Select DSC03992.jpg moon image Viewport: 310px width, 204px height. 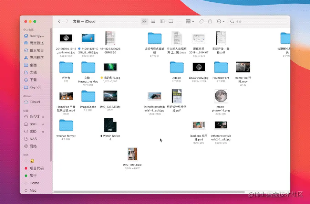tap(199, 67)
